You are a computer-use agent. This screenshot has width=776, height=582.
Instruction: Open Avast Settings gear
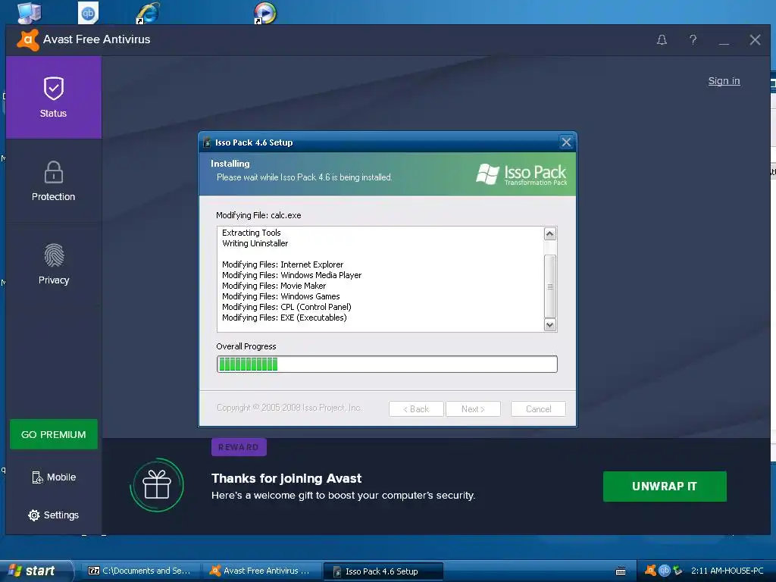54,515
